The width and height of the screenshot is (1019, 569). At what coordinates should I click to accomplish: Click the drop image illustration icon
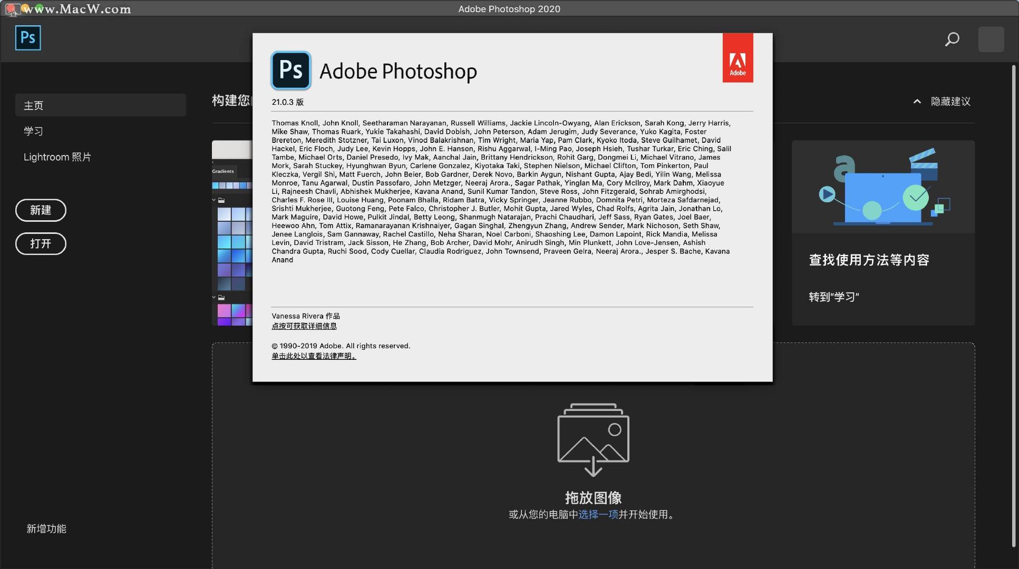click(x=593, y=440)
